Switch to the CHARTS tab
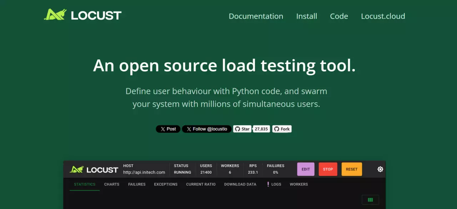 (112, 184)
